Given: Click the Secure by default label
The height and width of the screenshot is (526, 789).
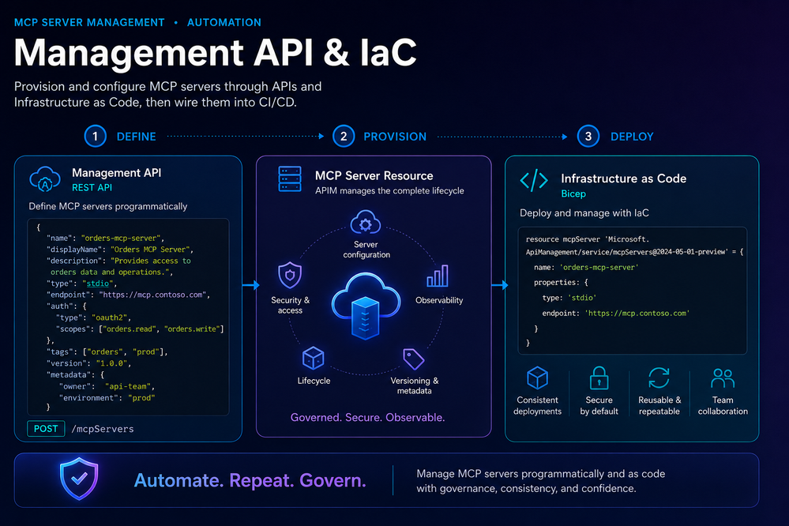Looking at the screenshot, I should click(599, 406).
